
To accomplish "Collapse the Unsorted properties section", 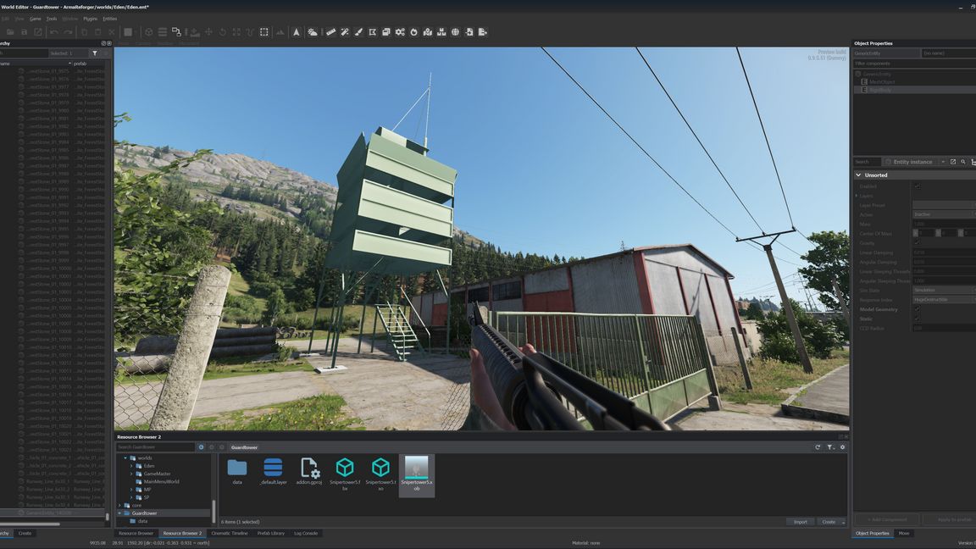I will (858, 175).
